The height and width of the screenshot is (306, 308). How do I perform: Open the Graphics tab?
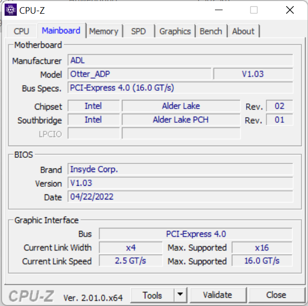[x=175, y=31]
